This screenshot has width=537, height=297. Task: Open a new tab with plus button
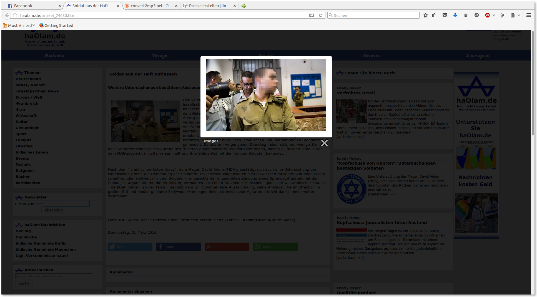244,6
